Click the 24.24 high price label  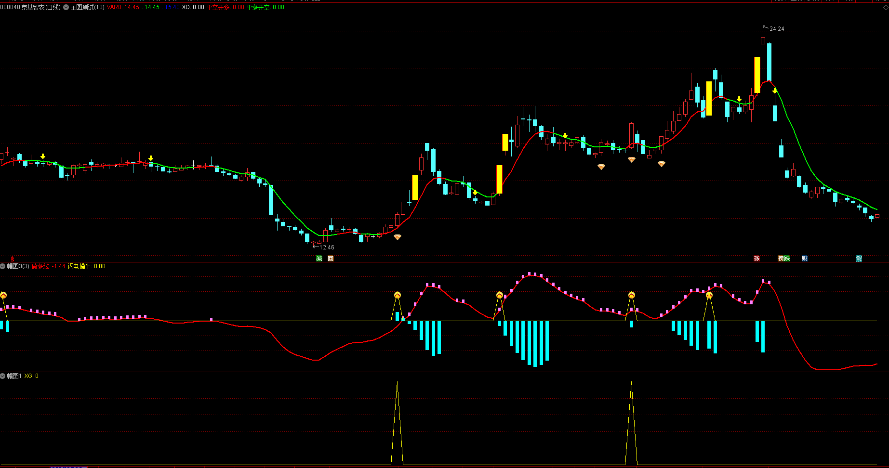tap(776, 29)
